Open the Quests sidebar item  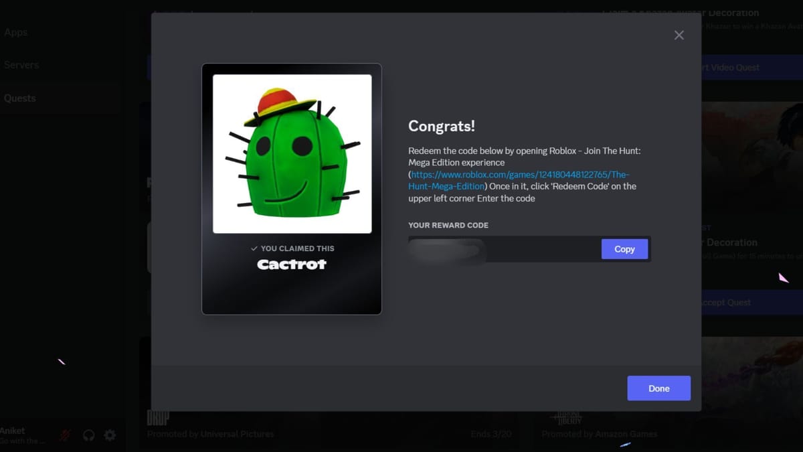tap(20, 98)
